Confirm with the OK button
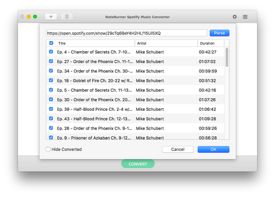 coord(213,149)
